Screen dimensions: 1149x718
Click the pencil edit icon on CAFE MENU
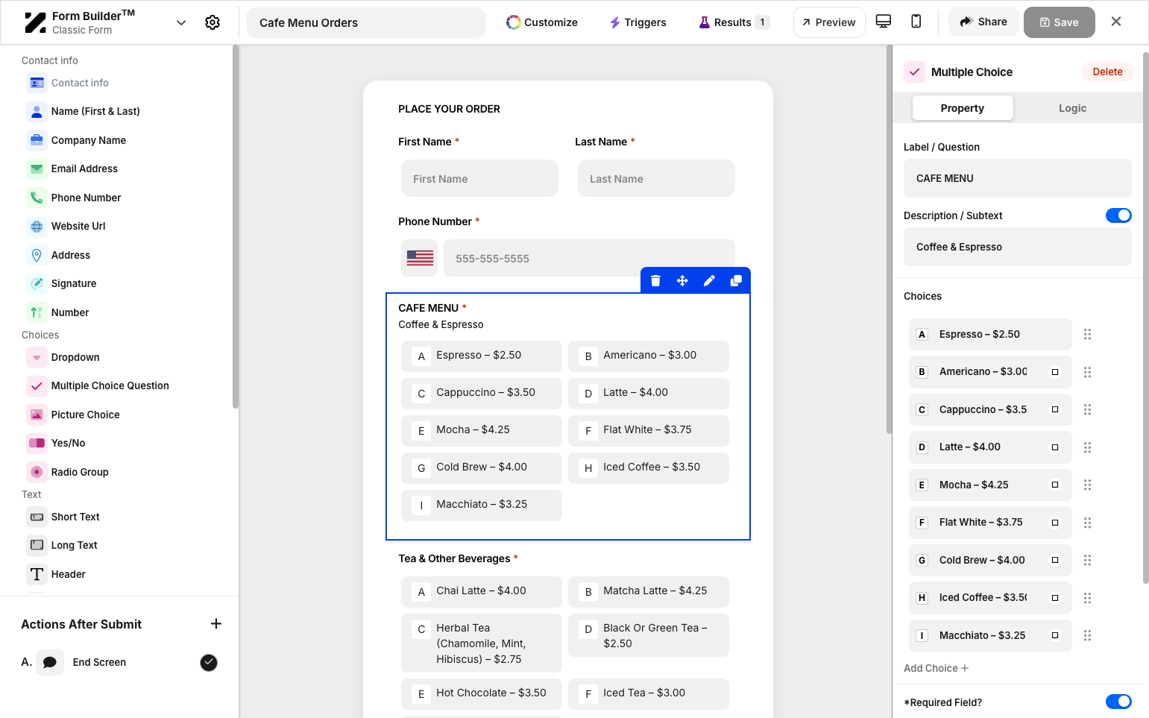coord(709,280)
